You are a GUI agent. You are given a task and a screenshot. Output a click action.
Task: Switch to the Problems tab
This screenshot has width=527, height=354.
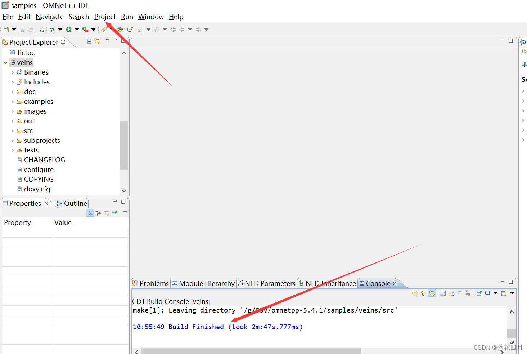tap(150, 283)
